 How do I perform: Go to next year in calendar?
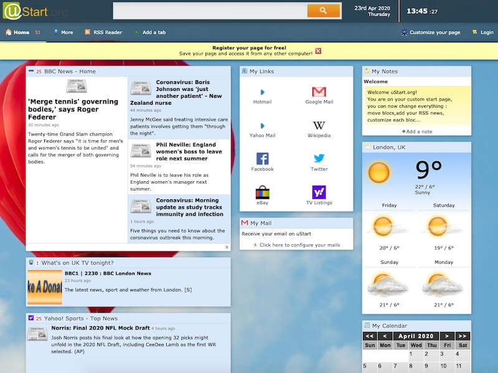tap(463, 336)
